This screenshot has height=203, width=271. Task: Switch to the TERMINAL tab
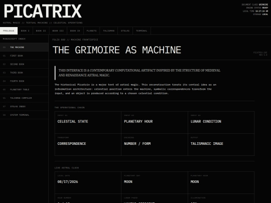coord(142,31)
